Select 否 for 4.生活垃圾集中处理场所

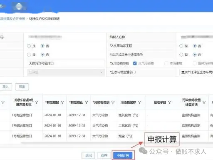pyautogui.click(x=195, y=55)
